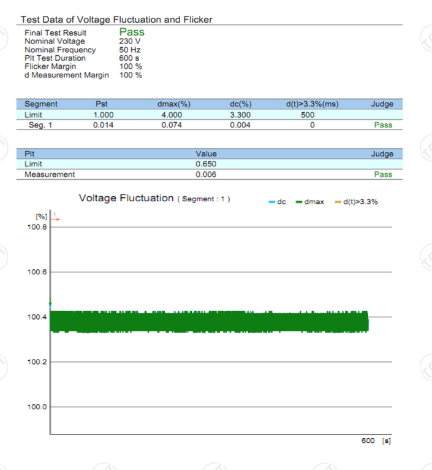Image resolution: width=432 pixels, height=470 pixels.
Task: Click the 'Nominal Frequency' label
Action: (x=60, y=50)
